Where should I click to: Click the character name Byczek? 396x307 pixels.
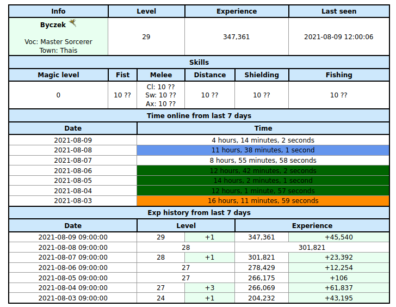point(53,25)
